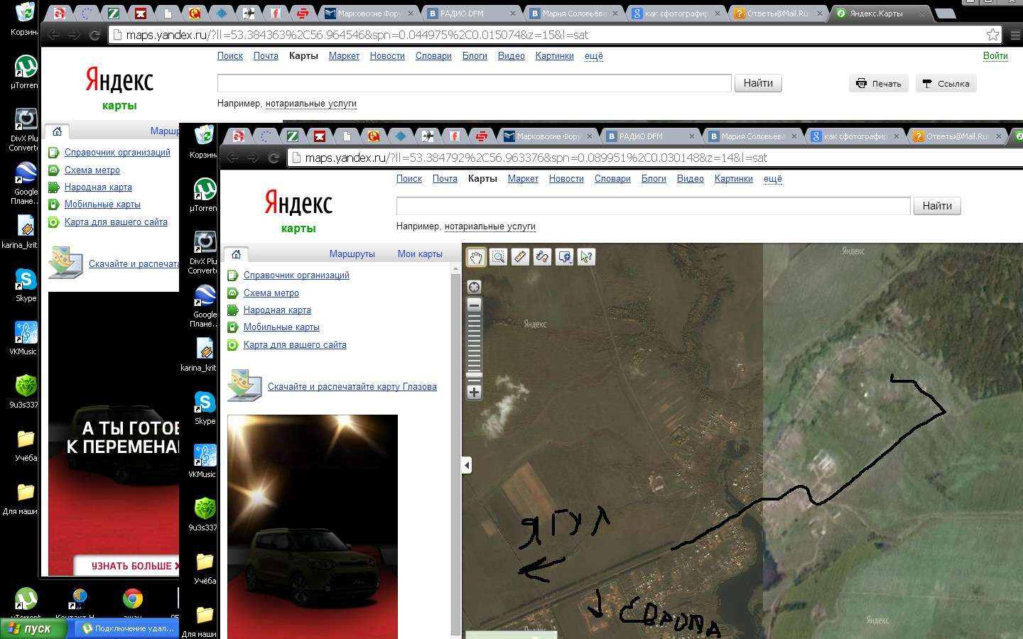1023x639 pixels.
Task: Click the Печать print button in the back window
Action: [879, 84]
